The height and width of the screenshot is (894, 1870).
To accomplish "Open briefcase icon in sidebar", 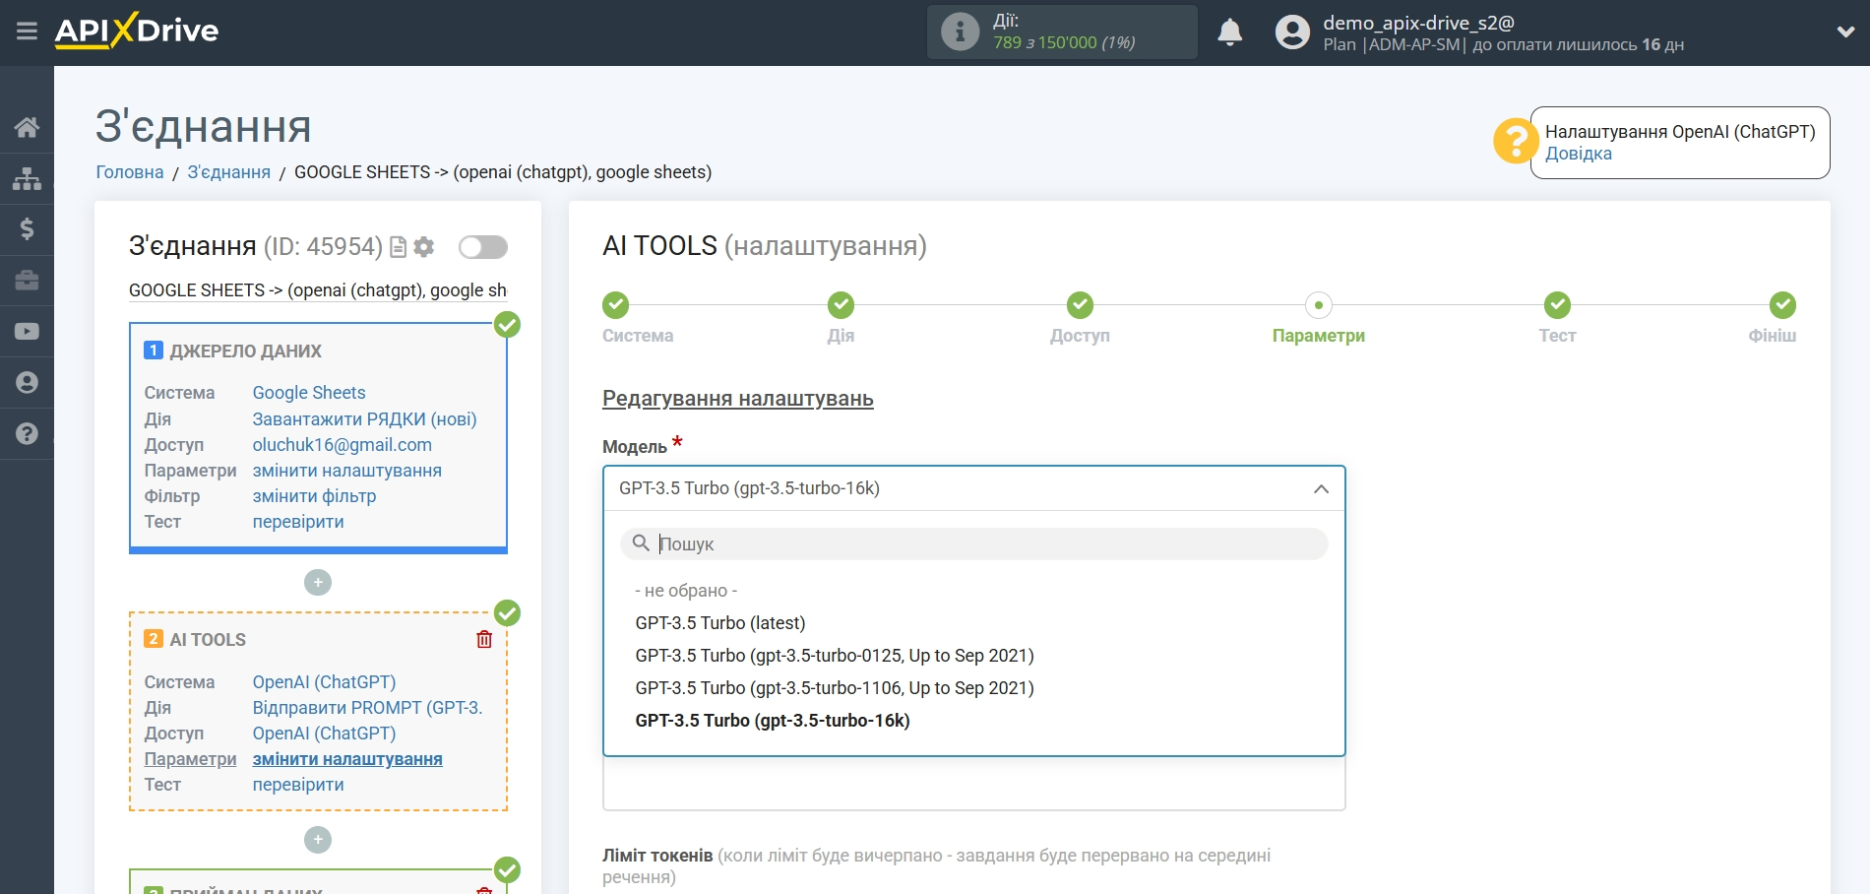I will pos(27,281).
